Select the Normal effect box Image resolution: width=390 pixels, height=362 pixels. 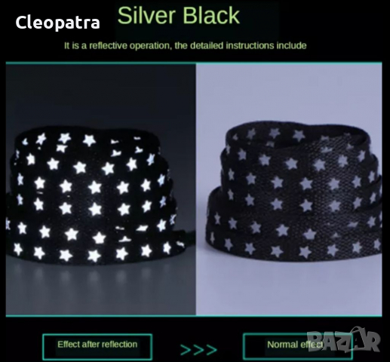coord(298,347)
